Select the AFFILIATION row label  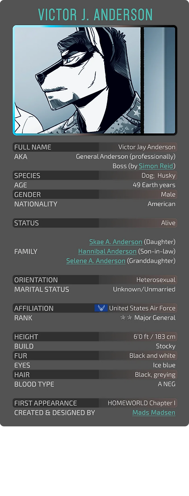(34, 308)
